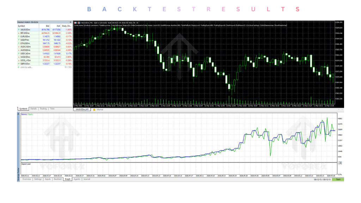
Task: Click ETHUSDm daily change -4.52%
Action: pos(68,43)
